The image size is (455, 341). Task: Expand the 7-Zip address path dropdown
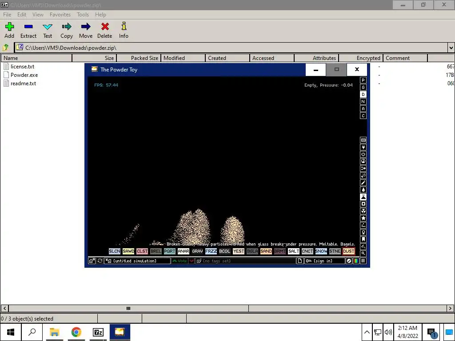coord(451,48)
